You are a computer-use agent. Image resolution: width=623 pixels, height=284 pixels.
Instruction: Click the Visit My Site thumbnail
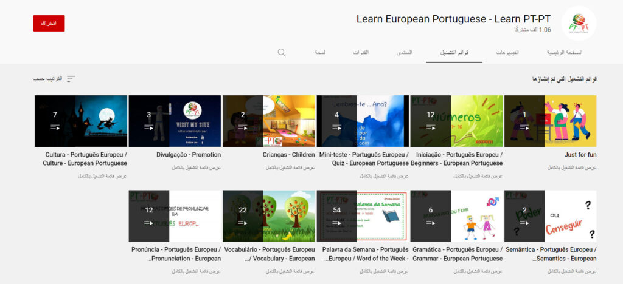pos(175,121)
